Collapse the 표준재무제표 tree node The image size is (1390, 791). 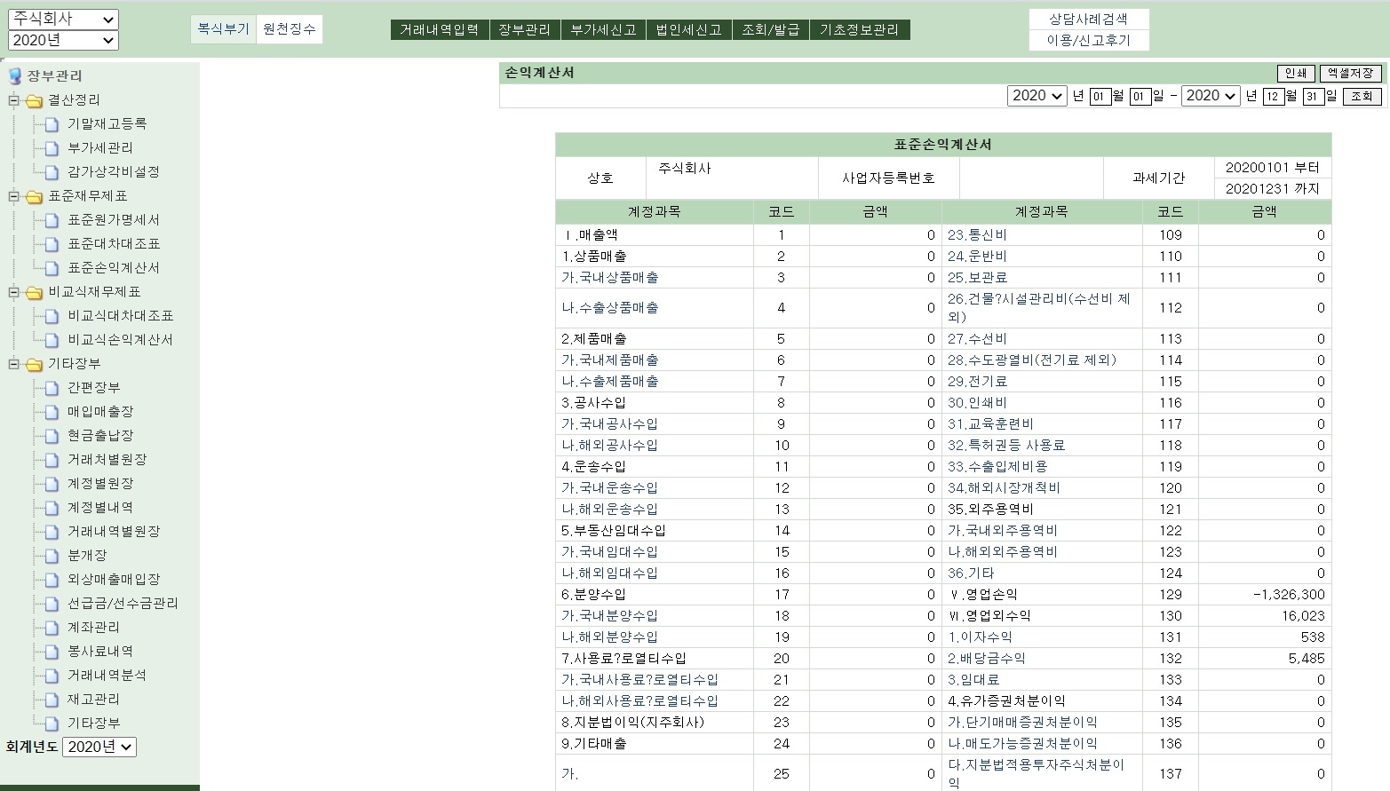13,196
